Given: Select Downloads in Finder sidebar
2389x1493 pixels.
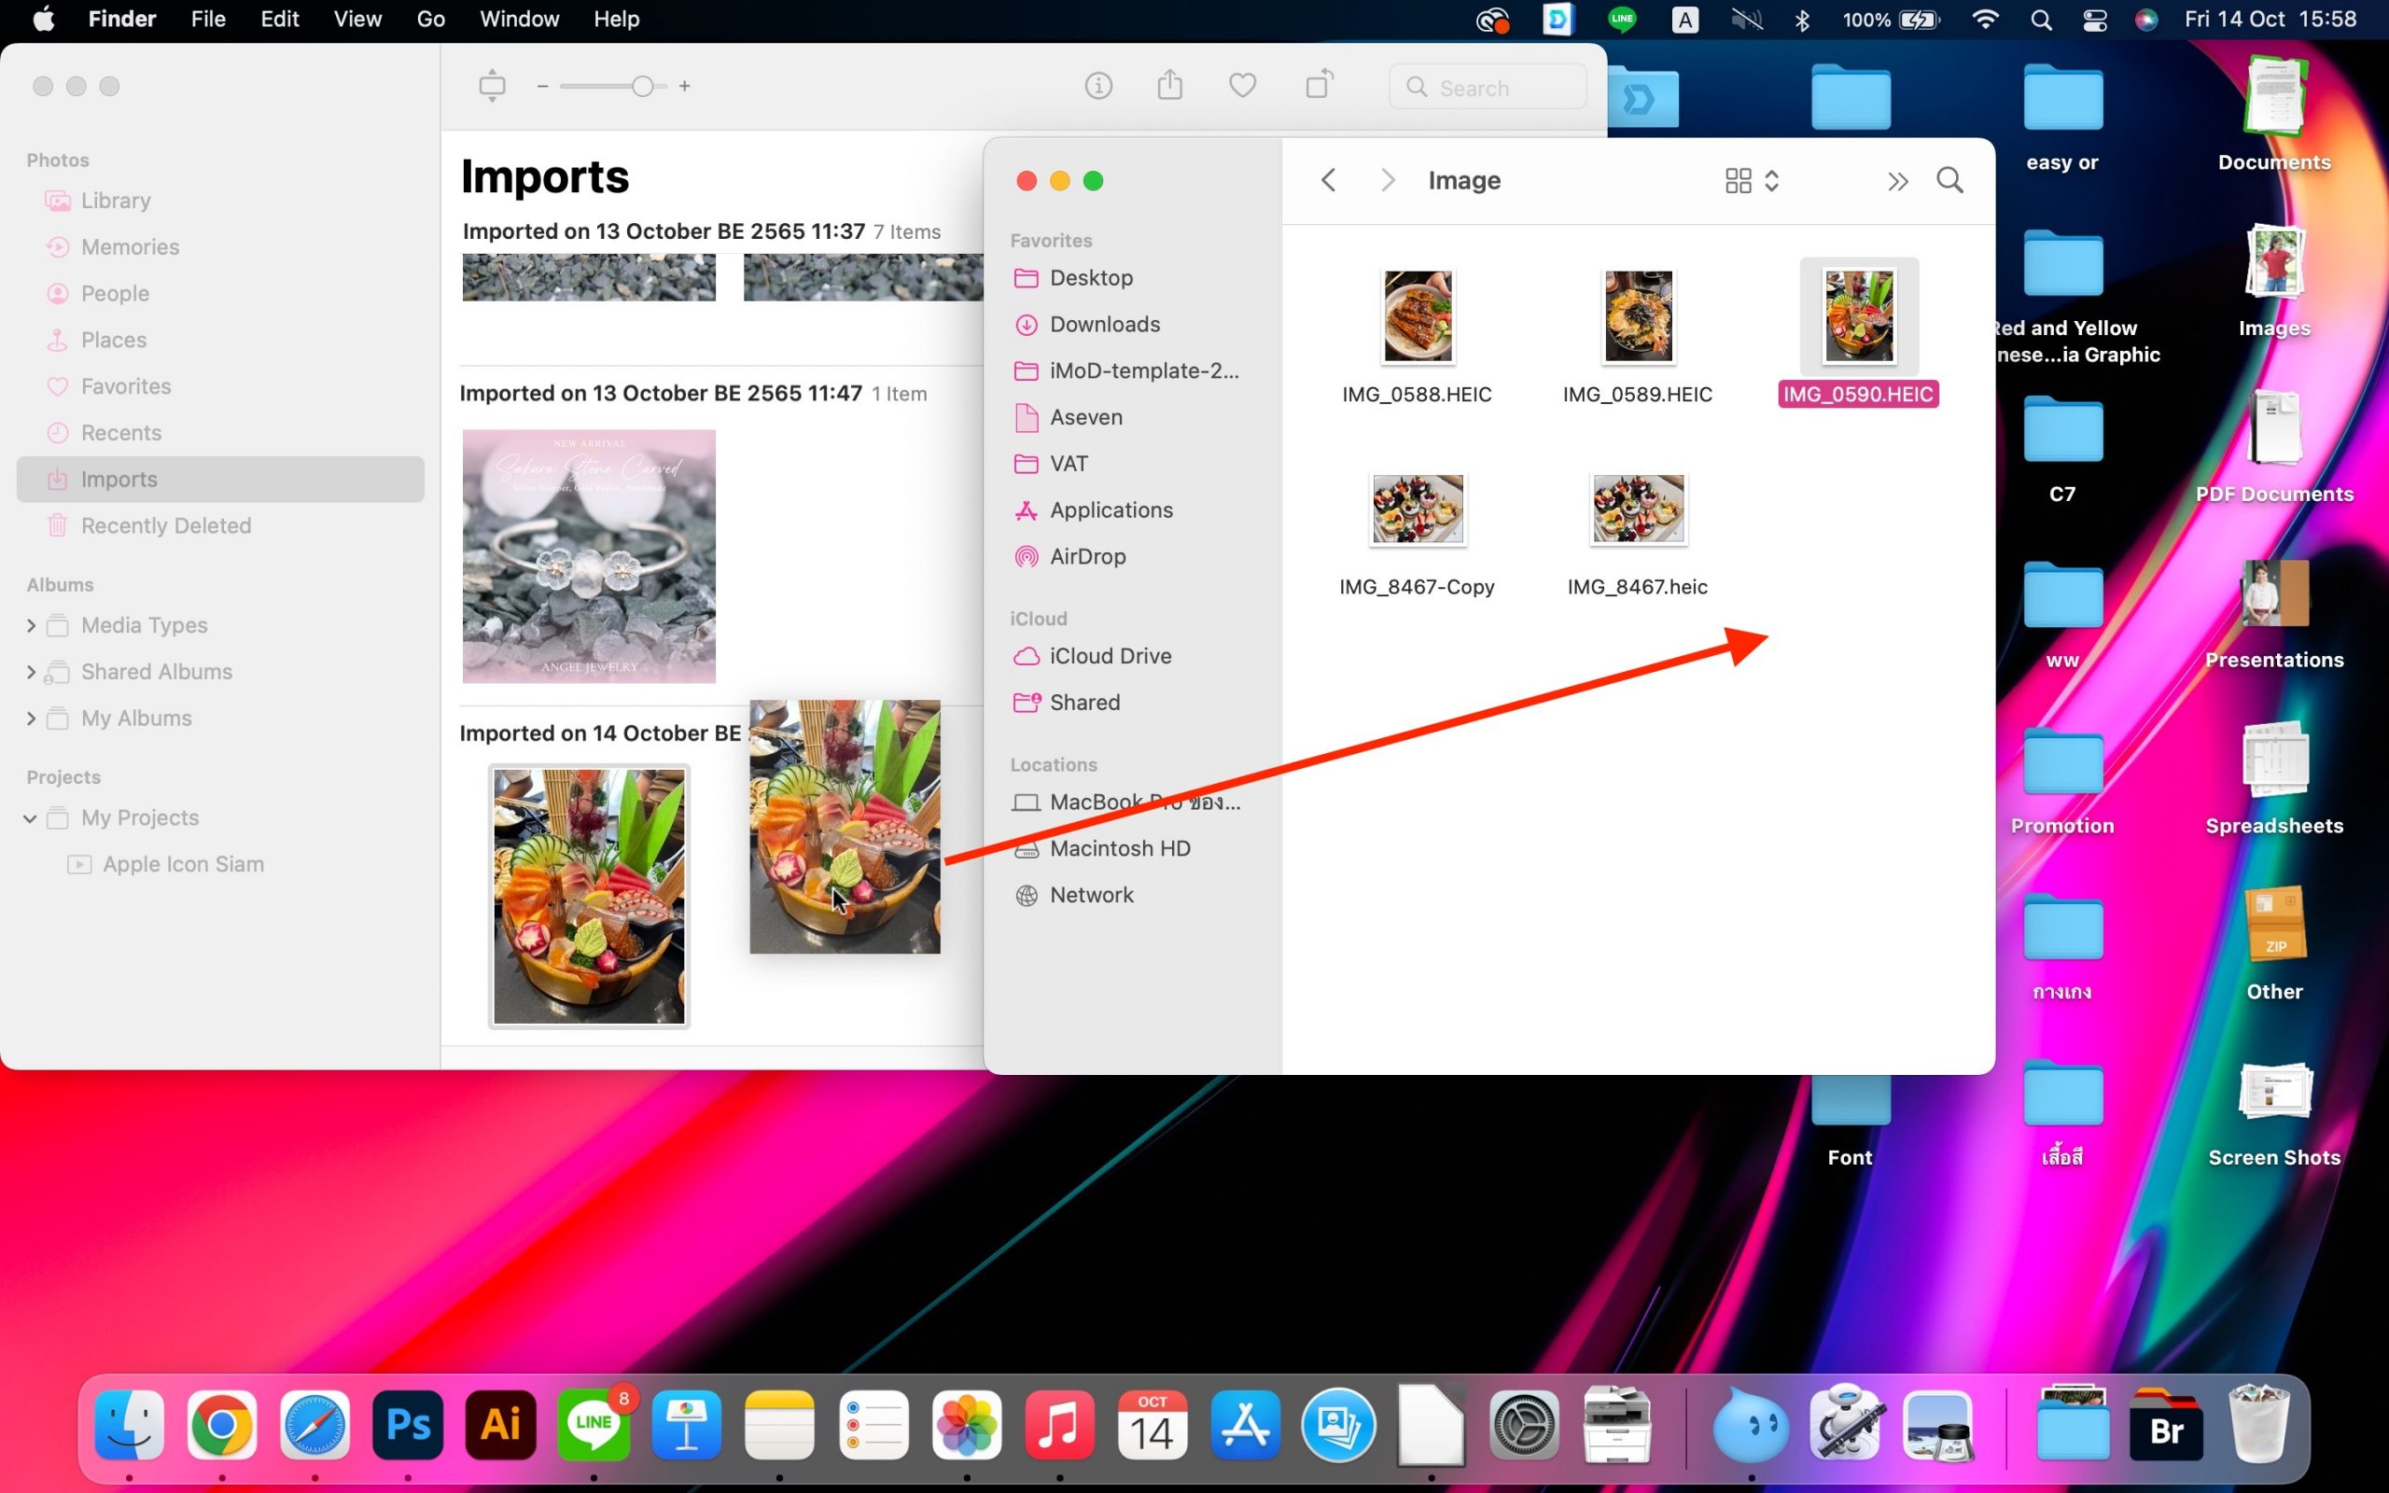Looking at the screenshot, I should (1104, 324).
